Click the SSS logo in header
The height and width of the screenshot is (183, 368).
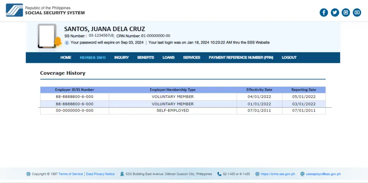click(14, 10)
